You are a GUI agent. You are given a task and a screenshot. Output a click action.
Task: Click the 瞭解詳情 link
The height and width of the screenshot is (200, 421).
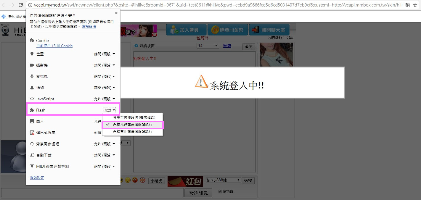click(89, 27)
